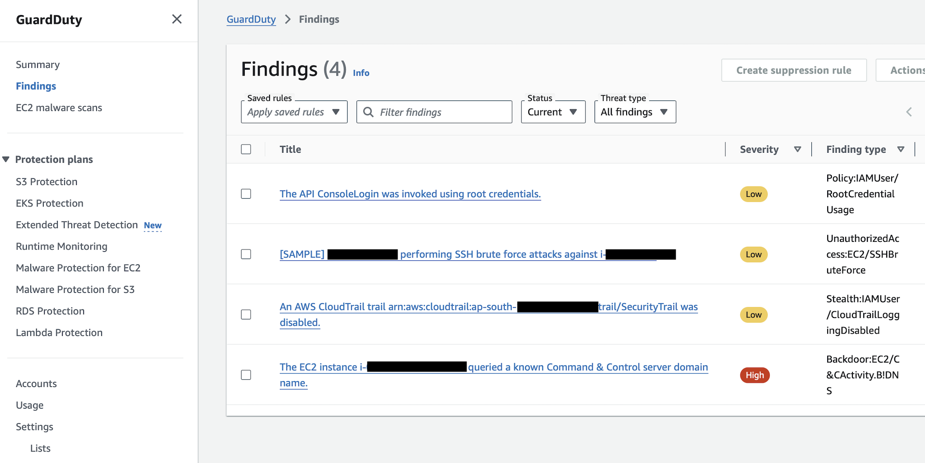Image resolution: width=925 pixels, height=463 pixels.
Task: Click the Severity column header text
Action: tap(759, 149)
